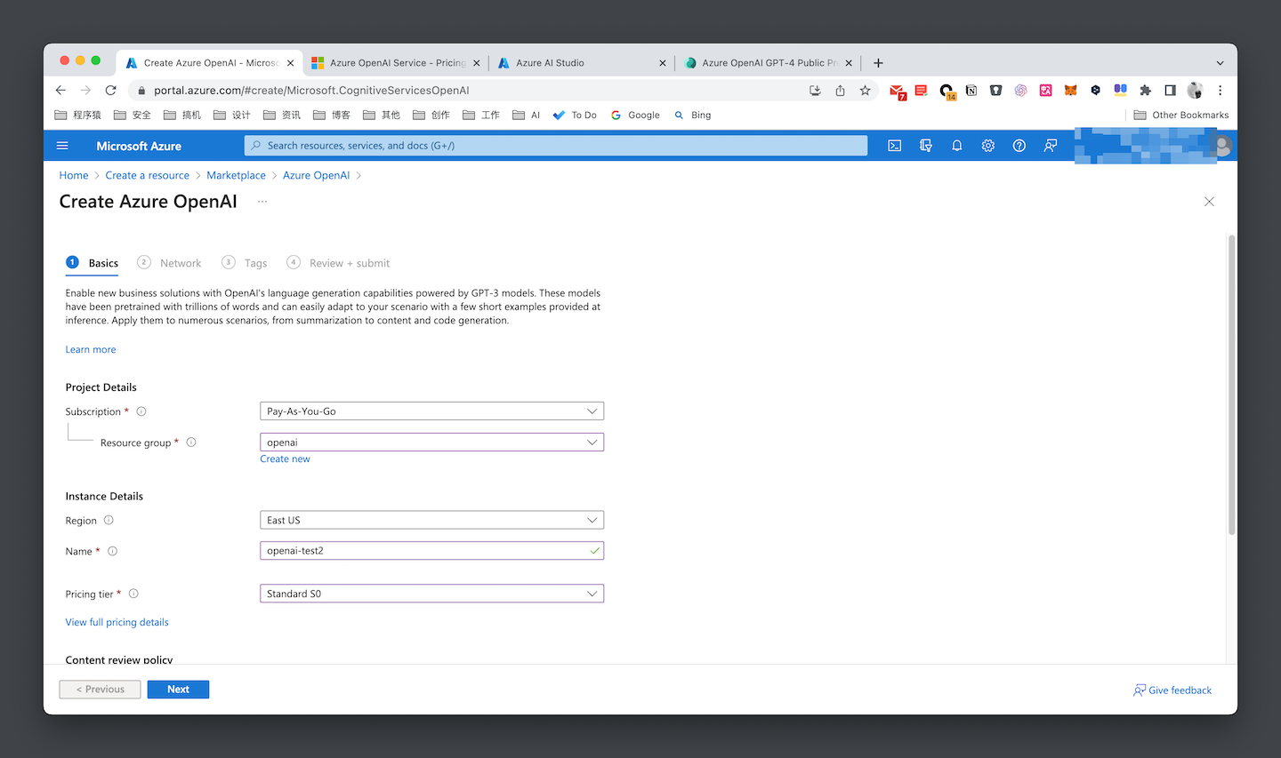The height and width of the screenshot is (758, 1281).
Task: Open the Azure portal hamburger menu
Action: [x=62, y=146]
